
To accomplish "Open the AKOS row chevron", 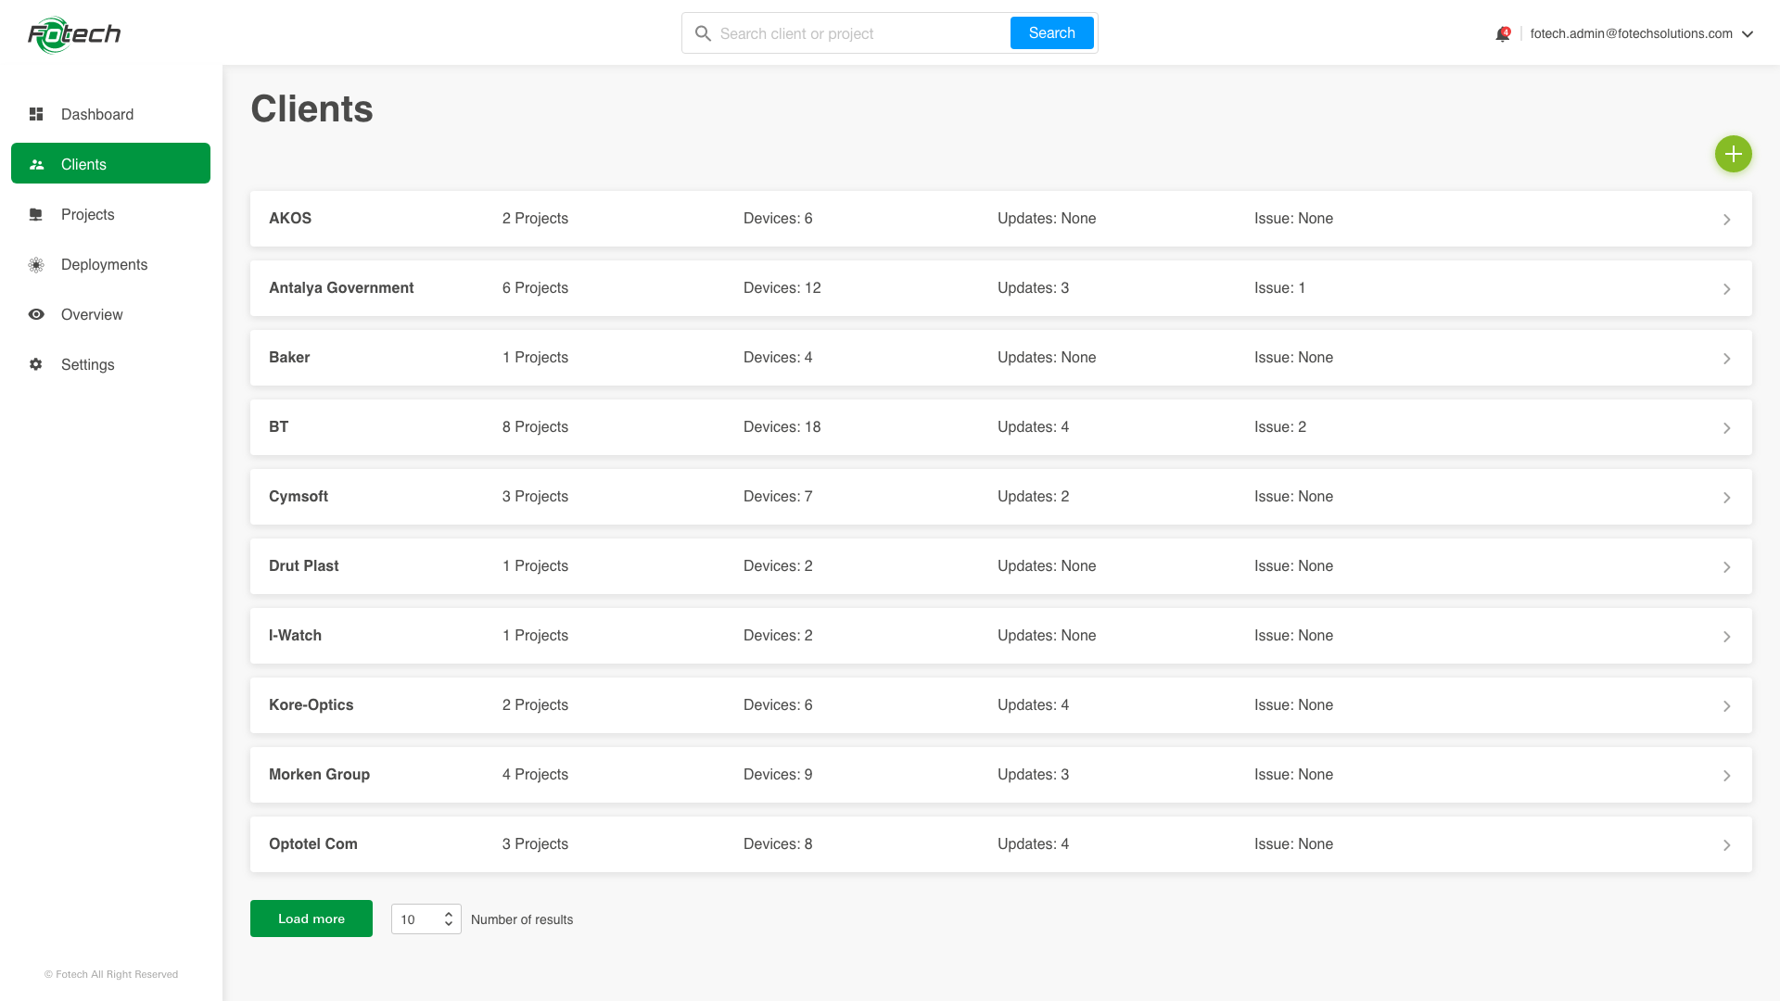I will pyautogui.click(x=1726, y=220).
